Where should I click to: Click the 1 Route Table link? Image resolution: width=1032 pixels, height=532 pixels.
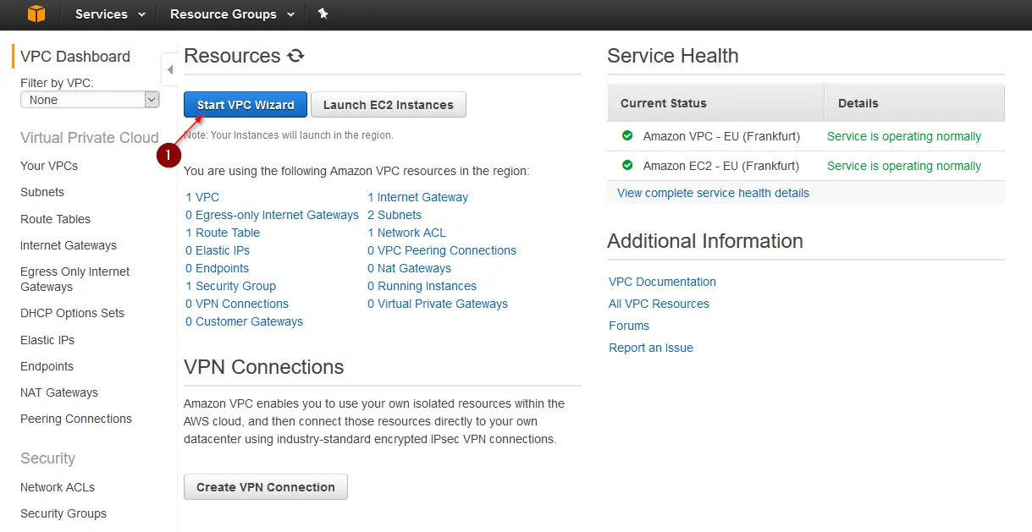click(x=223, y=233)
